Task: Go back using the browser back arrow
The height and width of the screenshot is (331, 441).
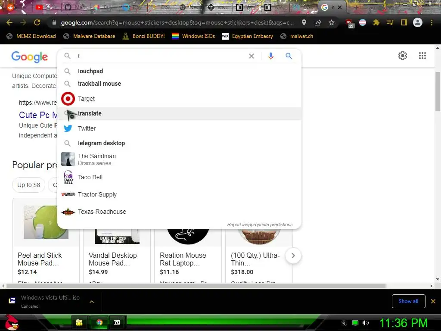Action: coord(9,22)
